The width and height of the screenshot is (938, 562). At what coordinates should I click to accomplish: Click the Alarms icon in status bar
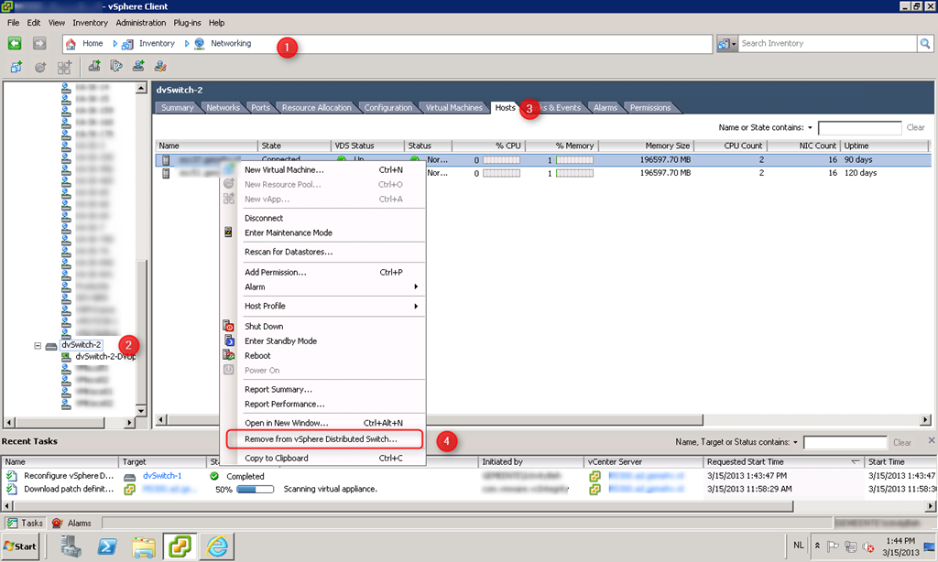pos(58,524)
